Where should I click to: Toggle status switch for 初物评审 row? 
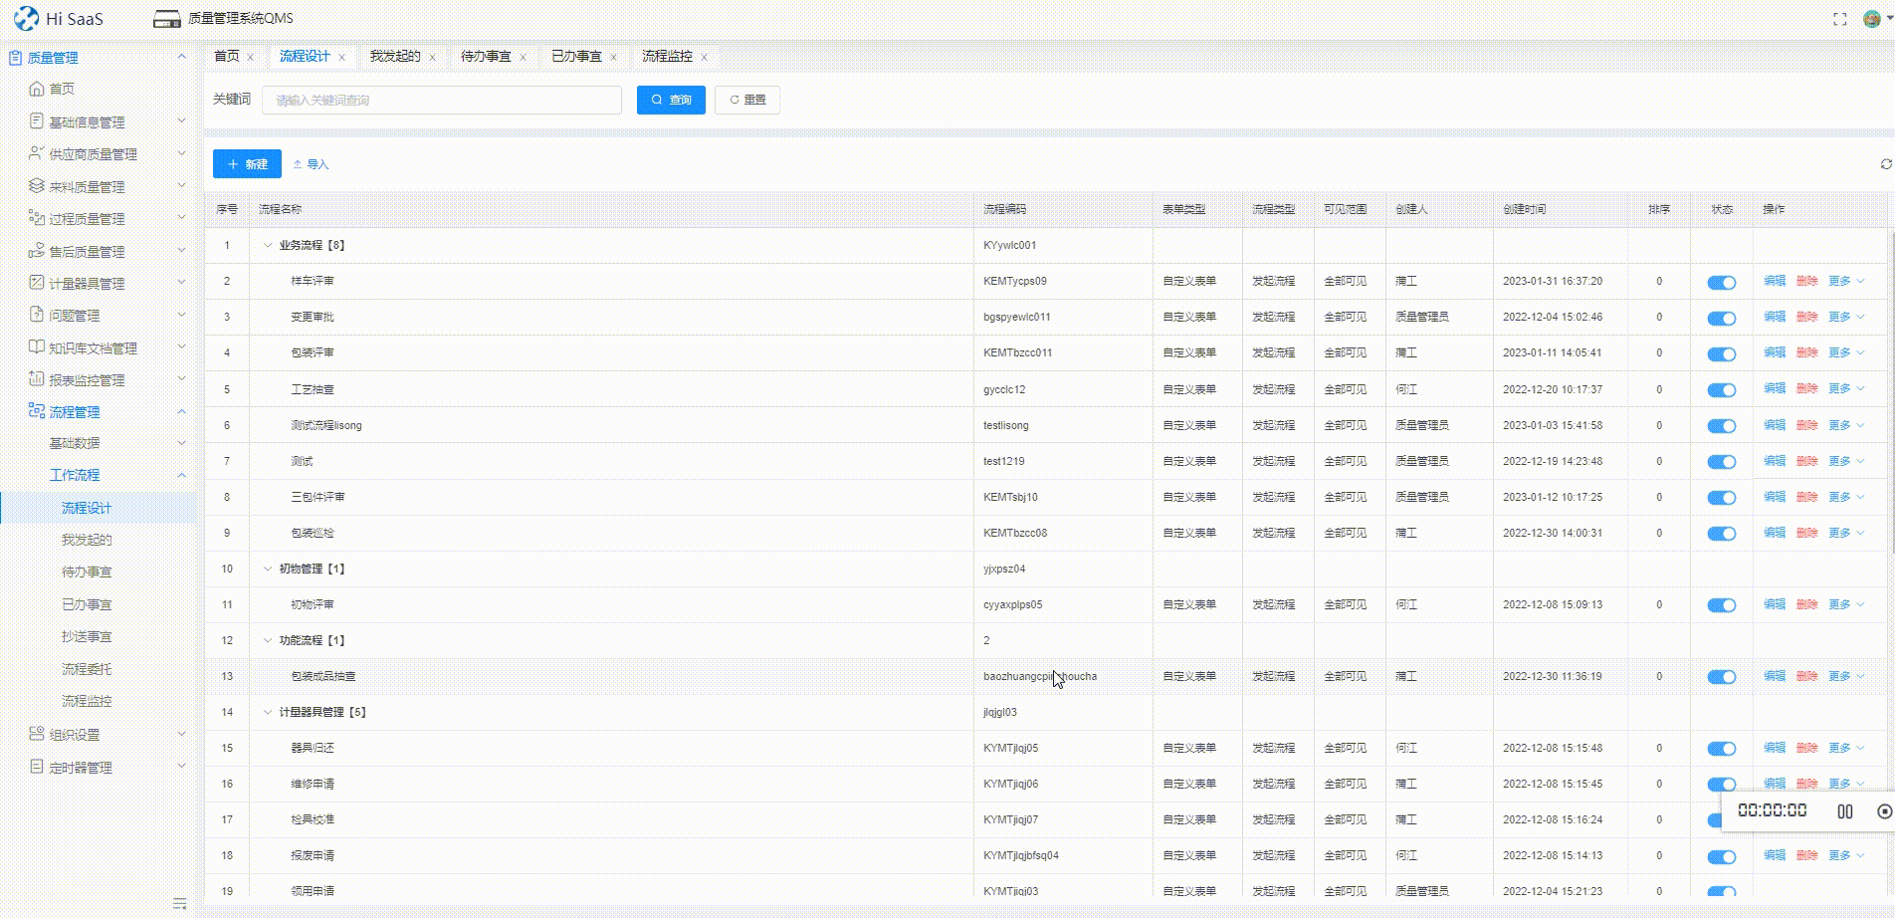click(1721, 605)
